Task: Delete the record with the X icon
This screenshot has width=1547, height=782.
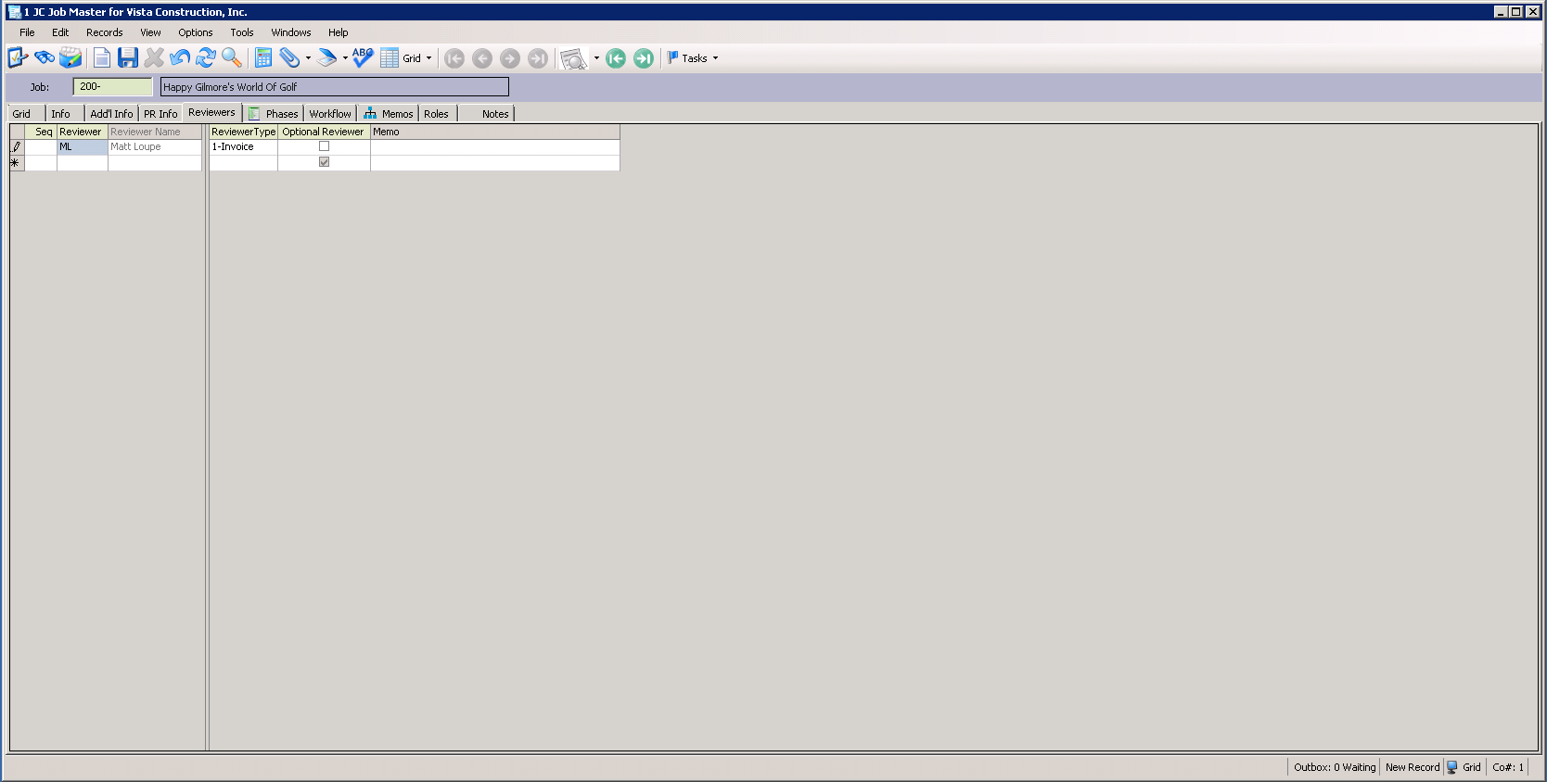Action: pyautogui.click(x=154, y=58)
